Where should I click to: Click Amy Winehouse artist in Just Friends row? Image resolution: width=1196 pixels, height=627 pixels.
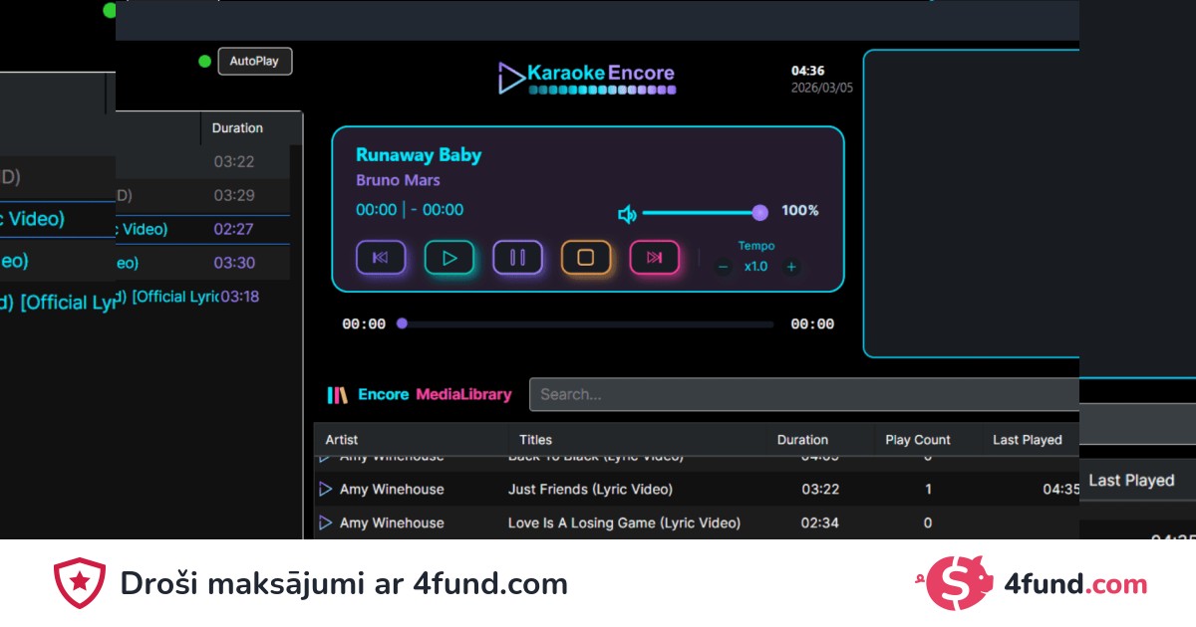pyautogui.click(x=392, y=489)
